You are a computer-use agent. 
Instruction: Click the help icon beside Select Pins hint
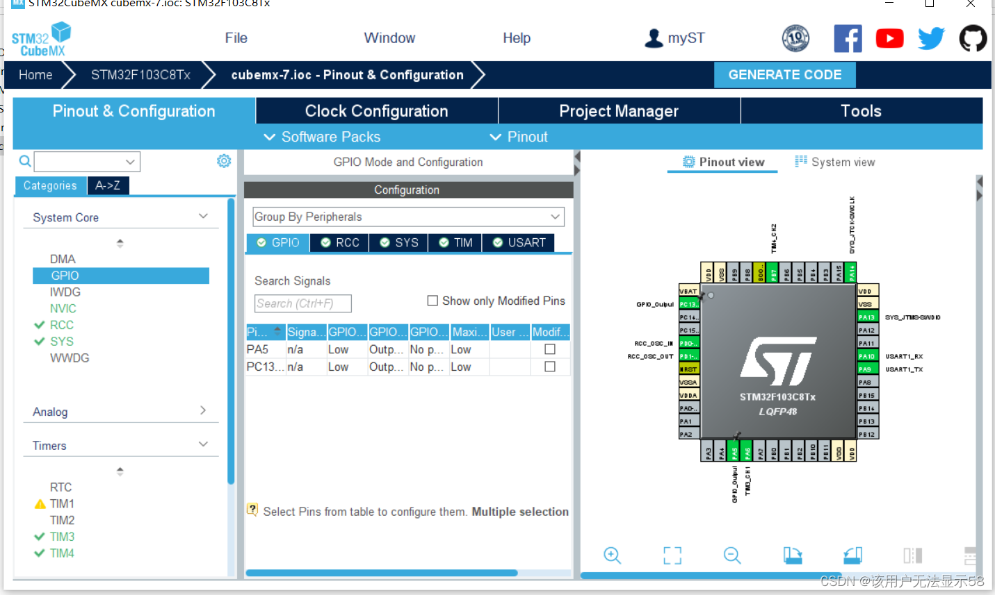(252, 510)
